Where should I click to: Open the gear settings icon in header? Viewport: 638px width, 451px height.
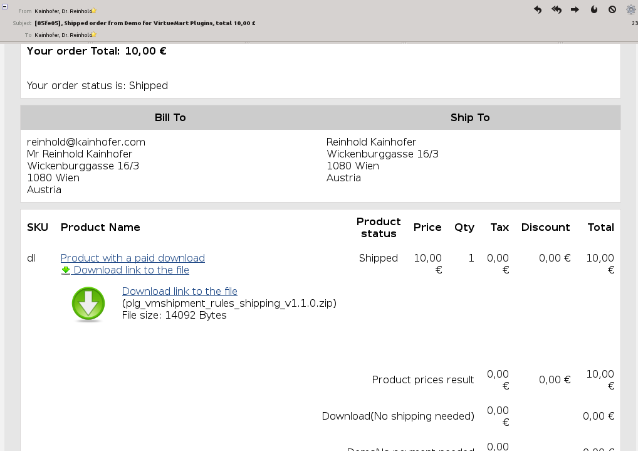[x=631, y=10]
